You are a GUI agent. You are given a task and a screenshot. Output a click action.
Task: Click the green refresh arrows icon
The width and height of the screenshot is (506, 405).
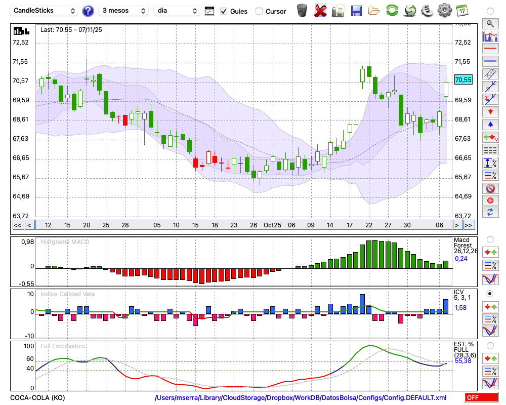click(392, 11)
